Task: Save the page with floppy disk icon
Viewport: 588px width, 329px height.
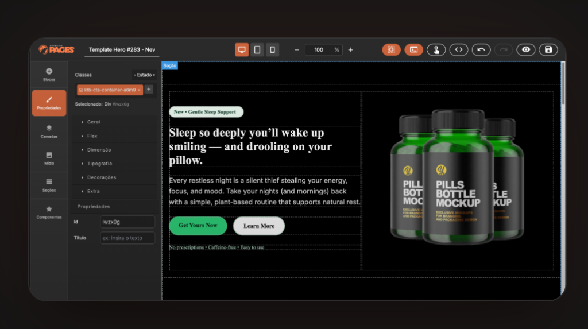Action: coord(548,50)
